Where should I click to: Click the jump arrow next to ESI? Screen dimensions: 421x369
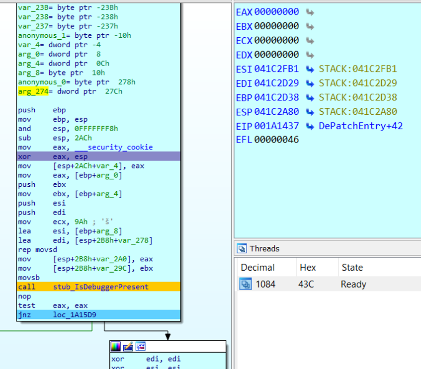tap(310, 69)
